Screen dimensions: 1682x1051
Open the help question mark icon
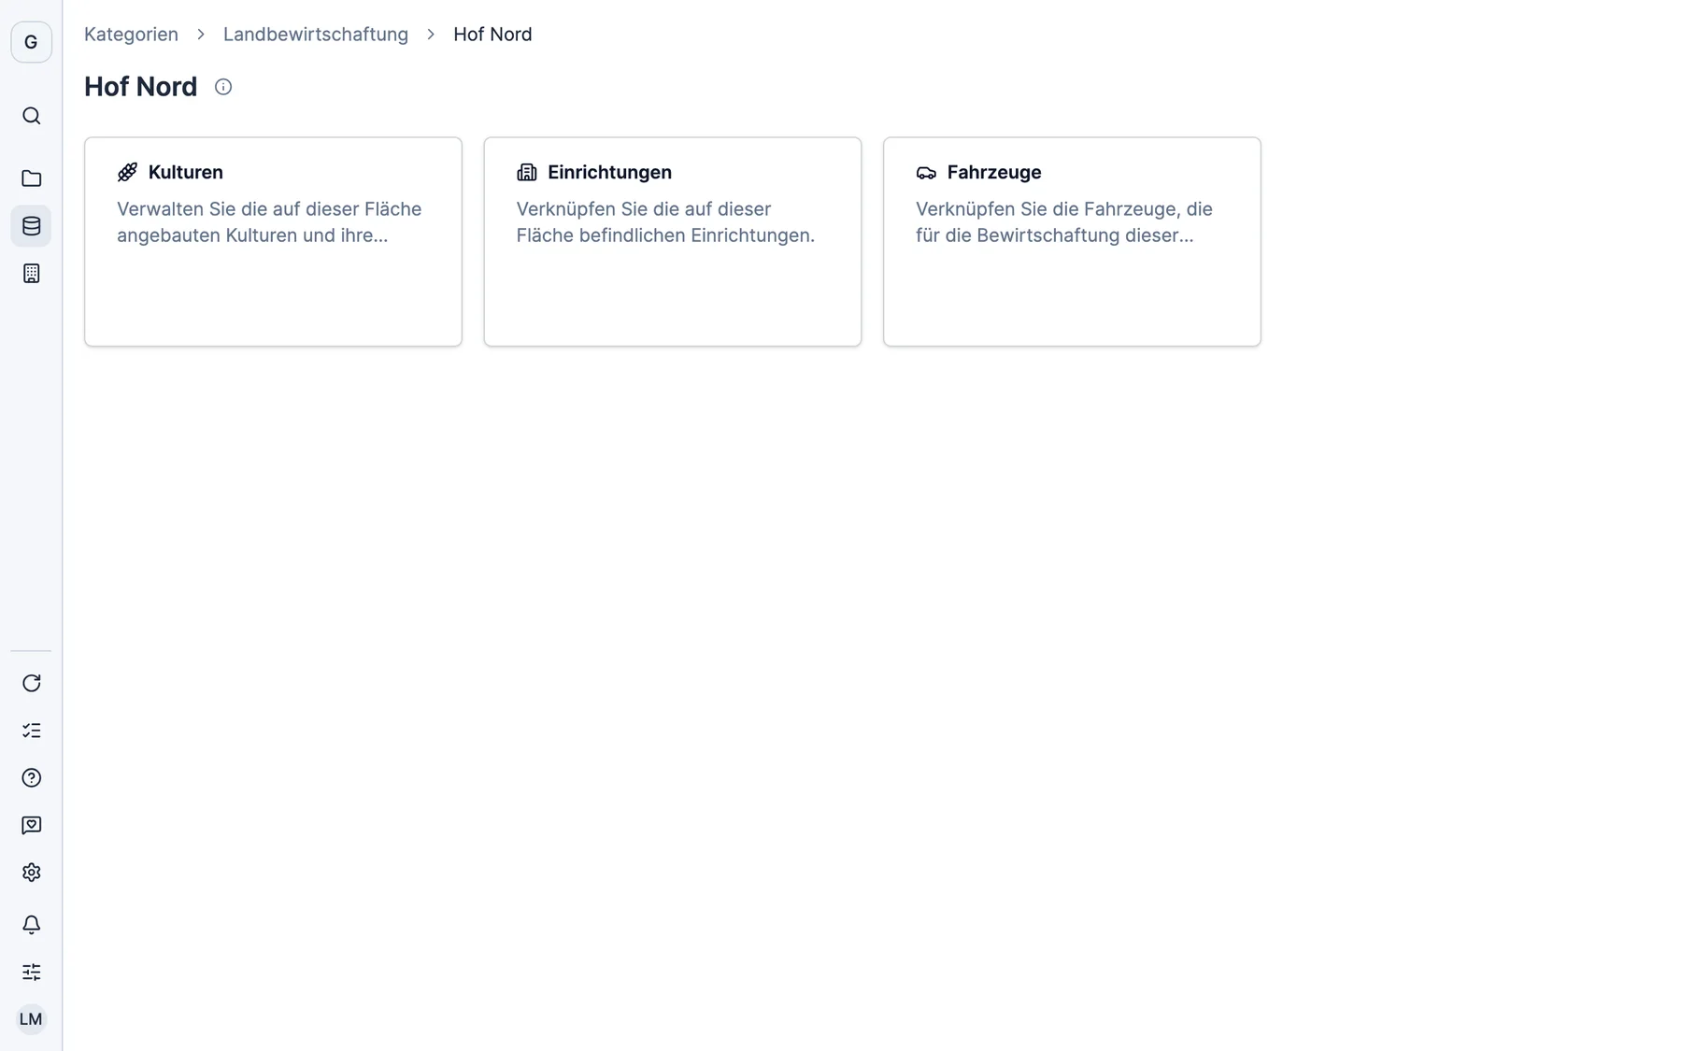[31, 778]
